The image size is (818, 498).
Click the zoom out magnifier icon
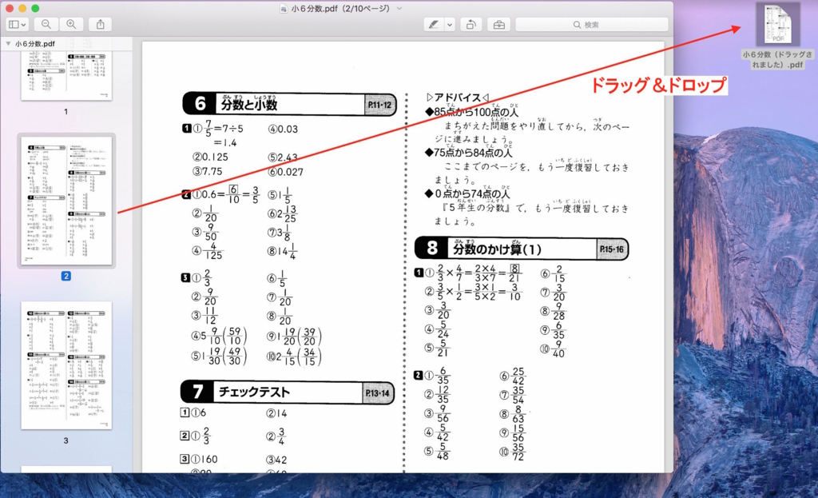click(x=46, y=25)
